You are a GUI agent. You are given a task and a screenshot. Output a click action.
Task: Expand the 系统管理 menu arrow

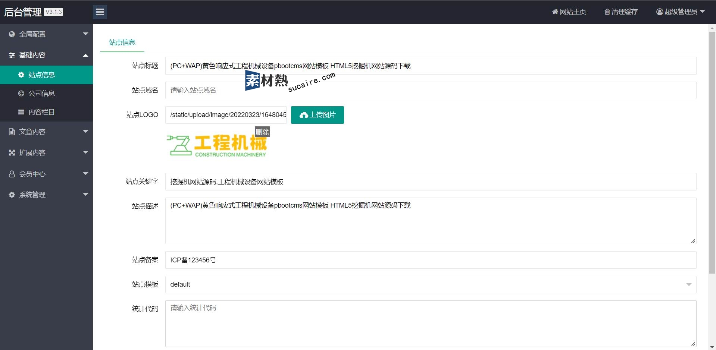(85, 195)
